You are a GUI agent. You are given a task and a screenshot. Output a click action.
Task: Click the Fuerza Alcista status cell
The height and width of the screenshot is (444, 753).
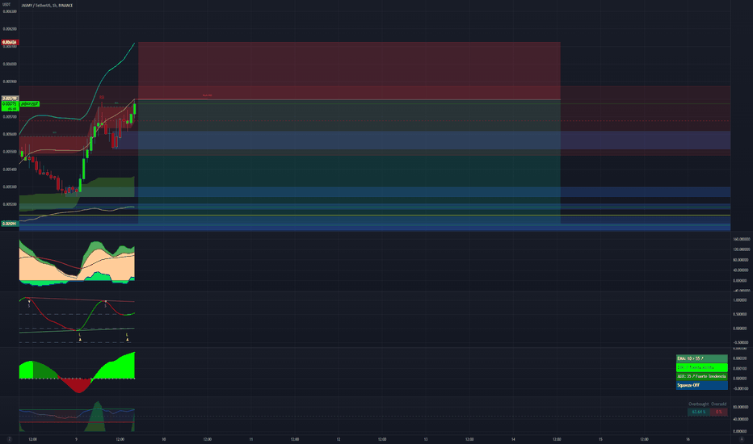(x=701, y=367)
